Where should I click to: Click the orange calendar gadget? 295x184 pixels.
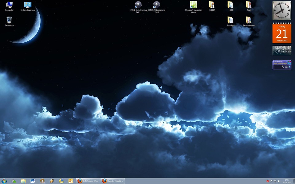[x=282, y=33]
